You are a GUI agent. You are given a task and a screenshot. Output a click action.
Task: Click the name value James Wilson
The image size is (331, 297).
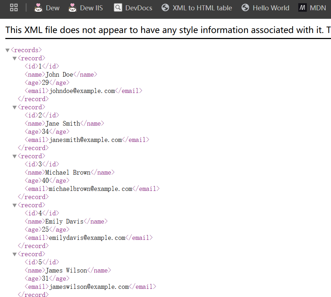click(66, 270)
